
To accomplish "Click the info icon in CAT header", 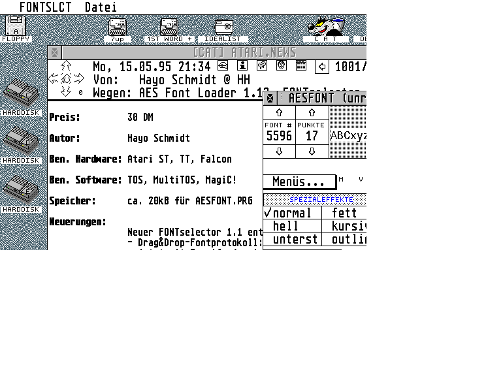I will pyautogui.click(x=242, y=66).
